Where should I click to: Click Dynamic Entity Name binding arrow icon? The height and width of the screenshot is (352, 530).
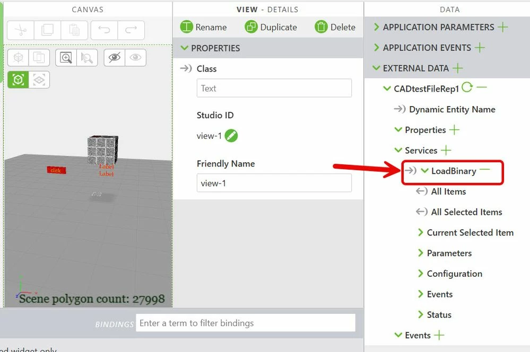400,109
